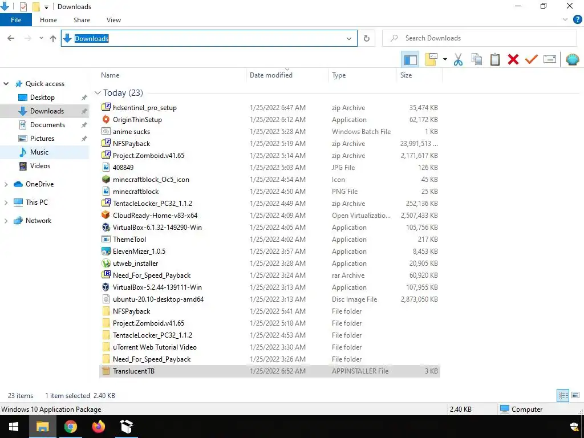Open recent locations dropdown arrow
584x438 pixels.
41,38
